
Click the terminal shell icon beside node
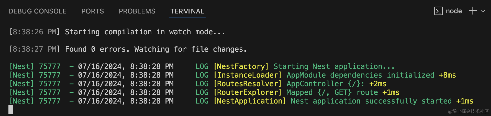438,11
